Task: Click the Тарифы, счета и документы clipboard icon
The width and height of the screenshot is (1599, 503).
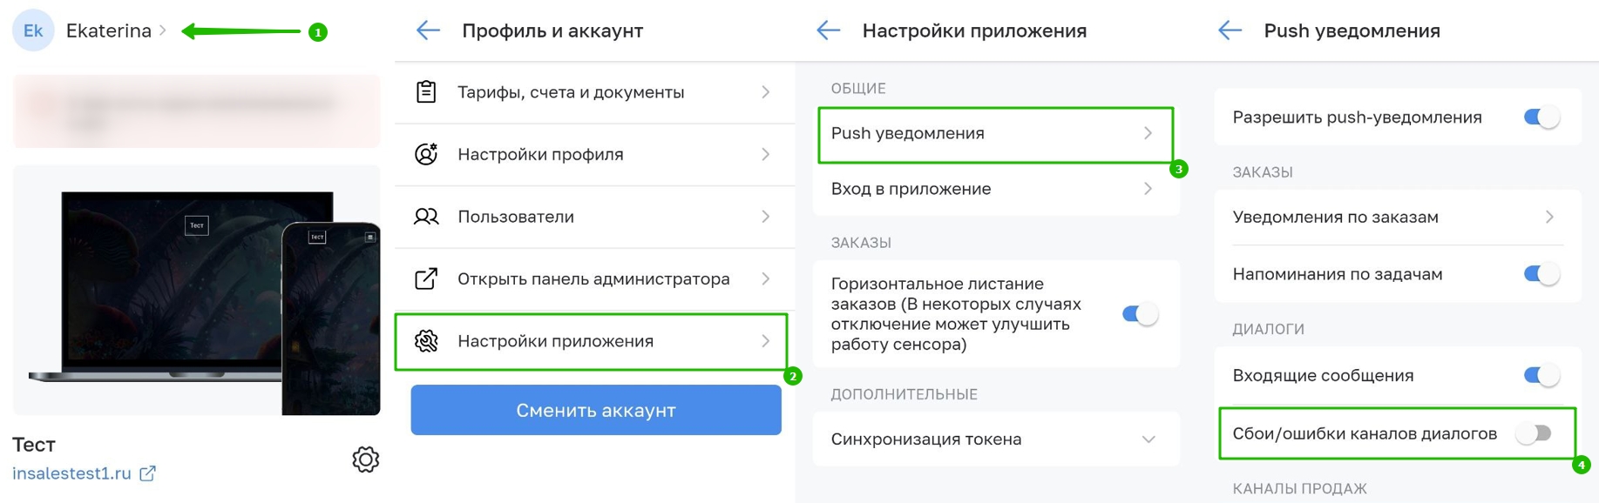Action: point(426,91)
